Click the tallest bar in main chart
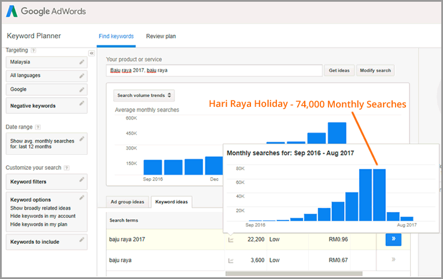This screenshot has width=443, height=279. click(337, 133)
